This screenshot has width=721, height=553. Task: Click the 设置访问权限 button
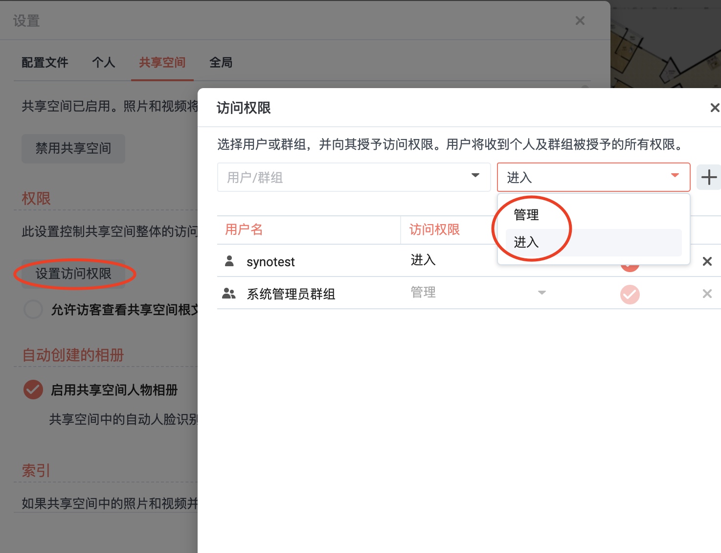(73, 274)
